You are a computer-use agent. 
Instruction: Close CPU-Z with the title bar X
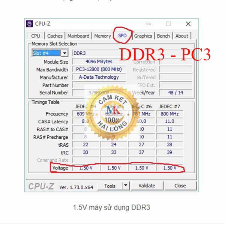188,24
